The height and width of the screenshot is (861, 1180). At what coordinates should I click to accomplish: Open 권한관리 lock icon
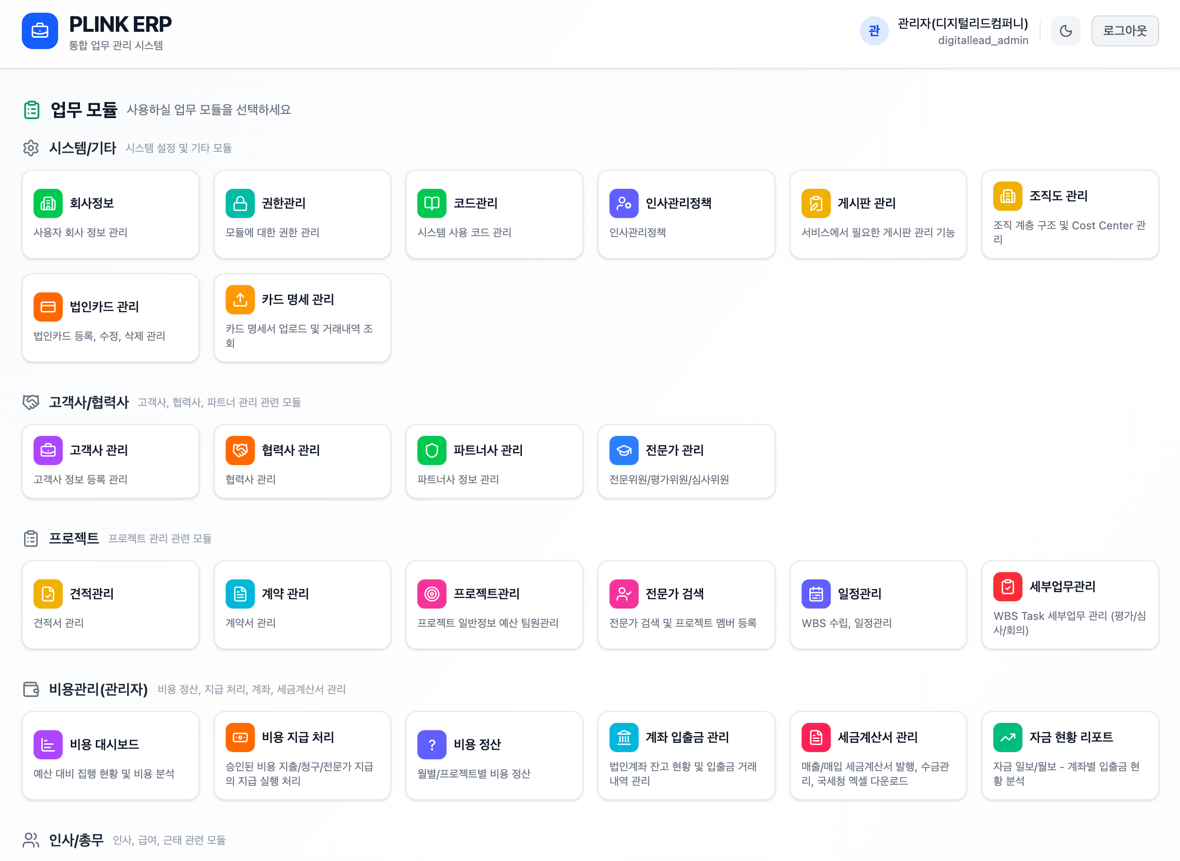point(240,203)
